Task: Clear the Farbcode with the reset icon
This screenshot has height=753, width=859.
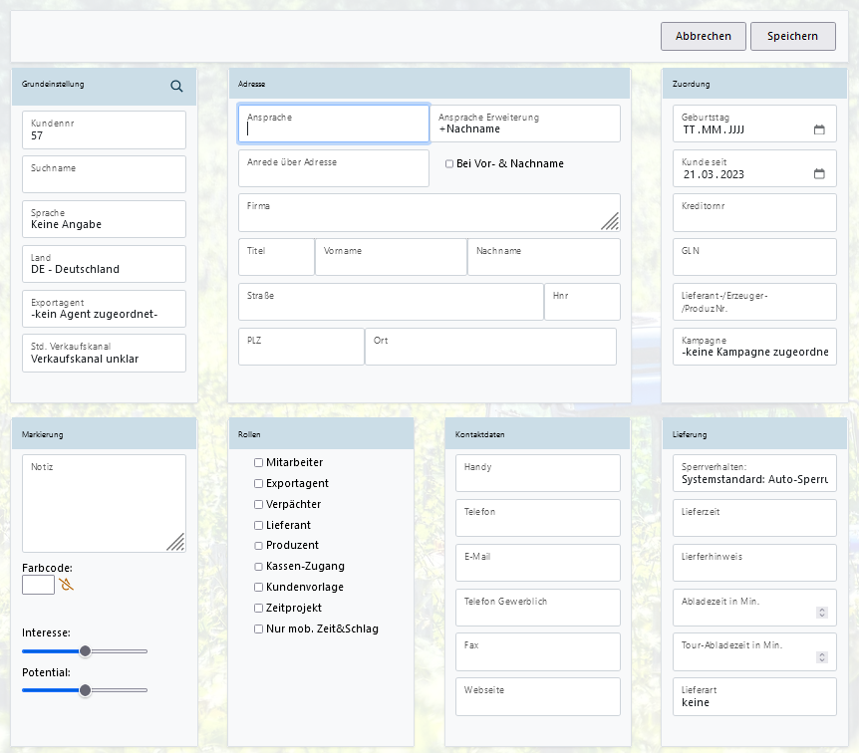Action: 67,585
